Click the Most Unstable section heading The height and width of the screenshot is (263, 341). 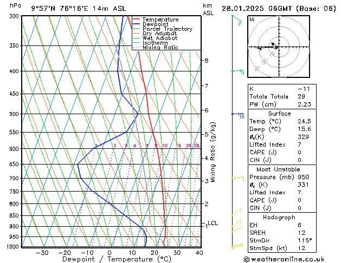[278, 169]
